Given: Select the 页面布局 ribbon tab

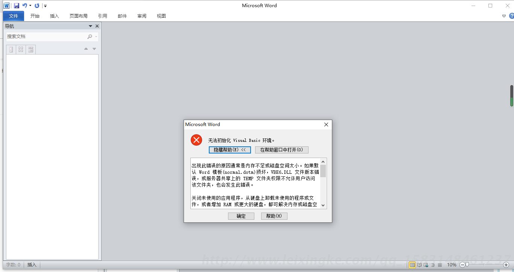Looking at the screenshot, I should (x=78, y=16).
